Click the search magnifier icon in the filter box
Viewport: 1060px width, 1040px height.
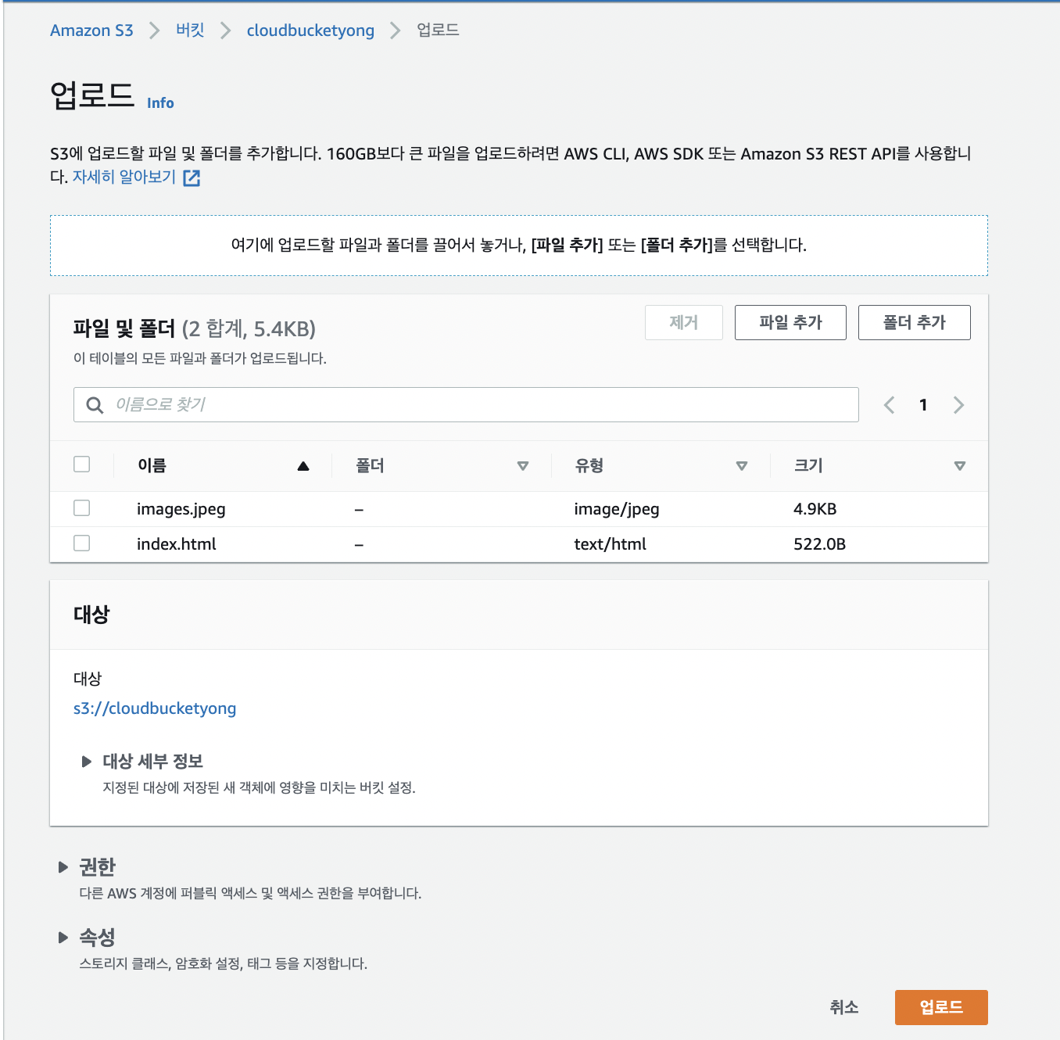95,405
